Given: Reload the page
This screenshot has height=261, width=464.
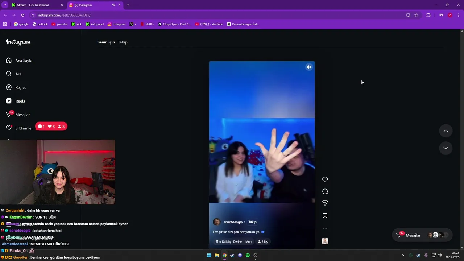Looking at the screenshot, I should pos(22,15).
